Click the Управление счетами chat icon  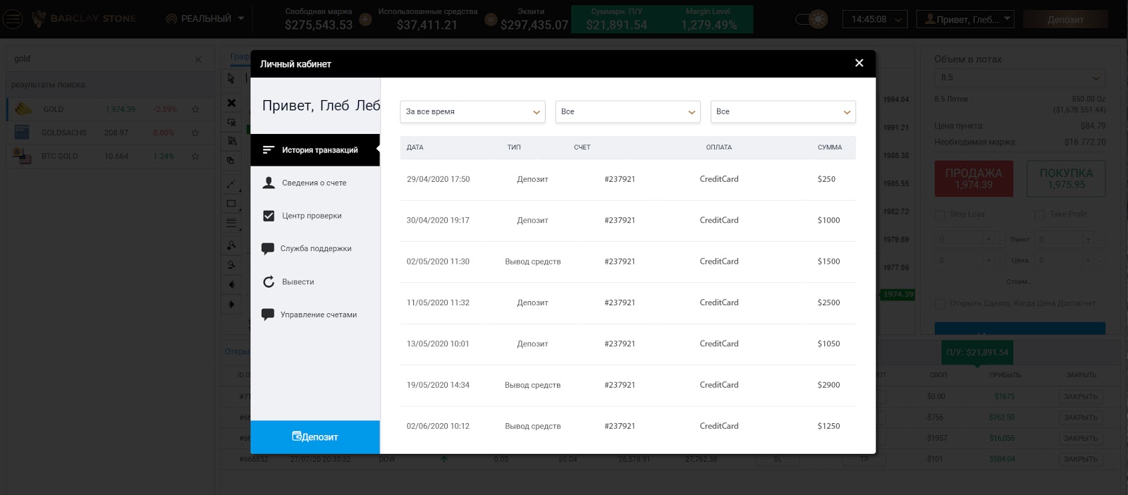267,314
